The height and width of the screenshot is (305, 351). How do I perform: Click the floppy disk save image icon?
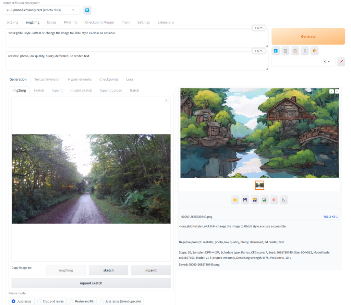click(x=245, y=200)
